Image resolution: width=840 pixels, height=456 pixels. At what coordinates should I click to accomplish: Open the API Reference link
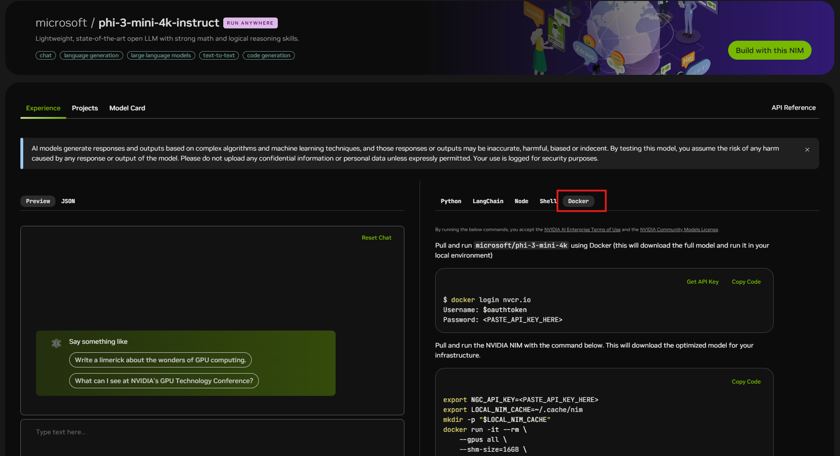(x=793, y=107)
